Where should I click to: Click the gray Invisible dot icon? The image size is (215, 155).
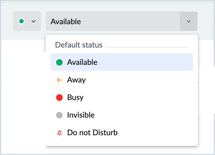tap(59, 115)
